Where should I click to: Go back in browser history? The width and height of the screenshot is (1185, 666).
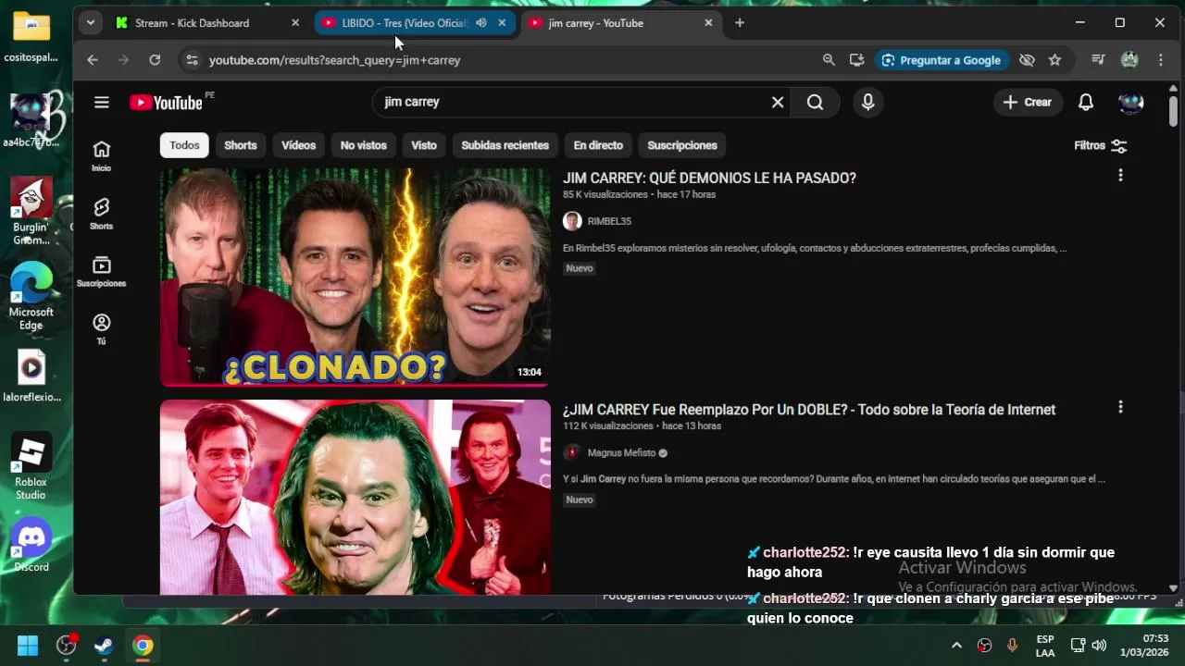pos(93,60)
